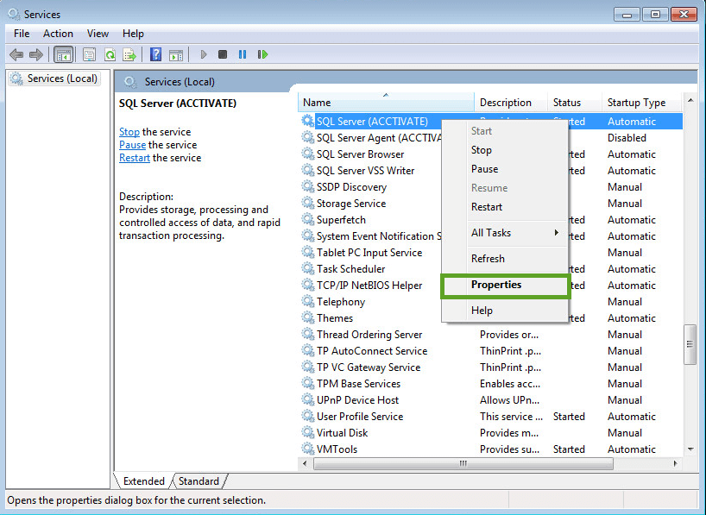Click the gear icon beside Superfetch
The image size is (706, 515).
(308, 220)
